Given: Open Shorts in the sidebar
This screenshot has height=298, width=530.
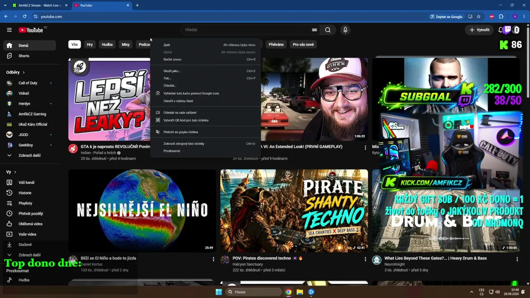Looking at the screenshot, I should [x=29, y=56].
